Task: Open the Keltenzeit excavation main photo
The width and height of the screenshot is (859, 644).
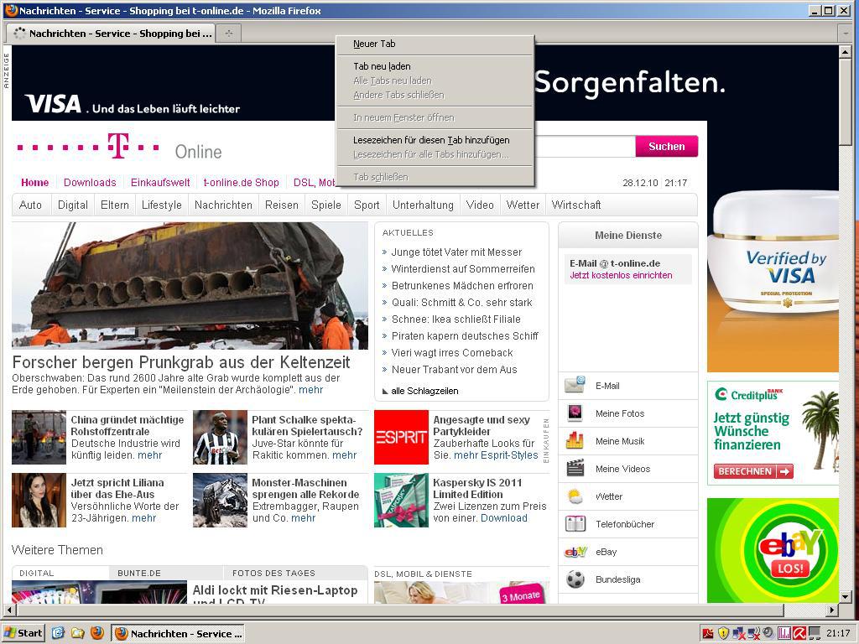Action: coord(190,285)
